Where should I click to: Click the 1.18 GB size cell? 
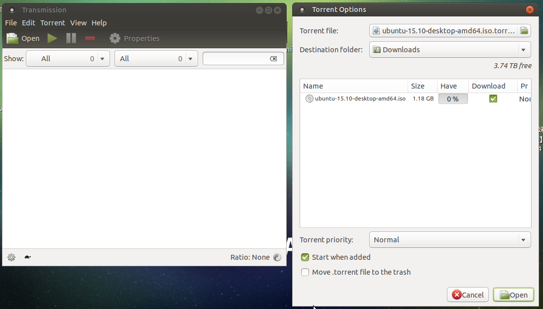click(423, 99)
